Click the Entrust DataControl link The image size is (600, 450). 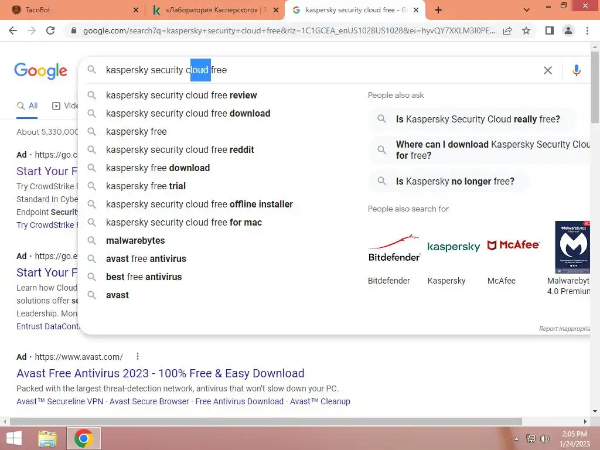pyautogui.click(x=47, y=326)
